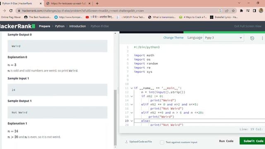Image resolution: width=265 pixels, height=149 pixels.
Task: Click Sample Output 0 Weird box
Action: (58, 46)
